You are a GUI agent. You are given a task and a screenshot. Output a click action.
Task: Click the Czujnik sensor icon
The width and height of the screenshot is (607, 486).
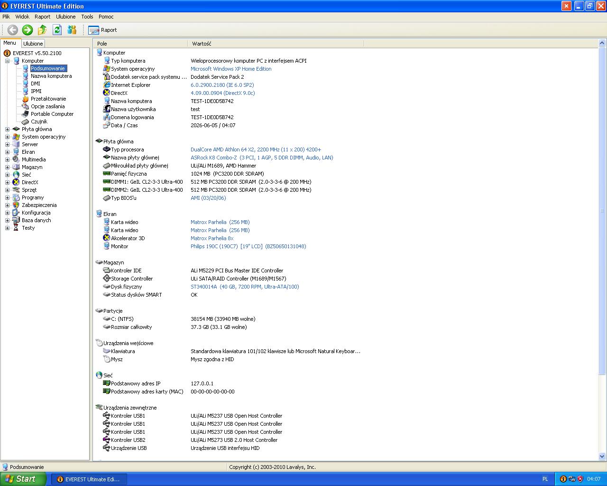pos(26,121)
